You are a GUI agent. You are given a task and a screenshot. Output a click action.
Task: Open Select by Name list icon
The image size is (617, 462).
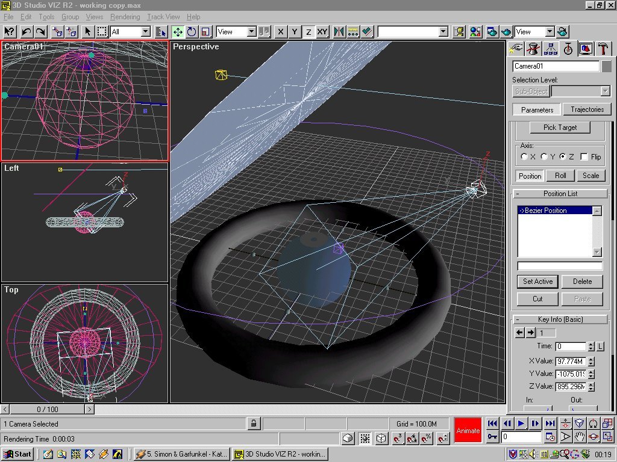(161, 31)
